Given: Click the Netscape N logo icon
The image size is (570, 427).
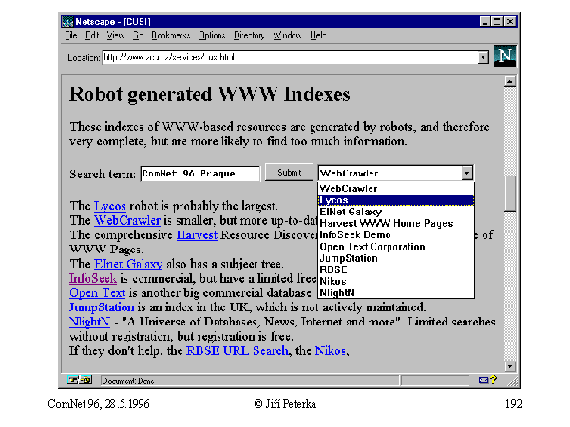Looking at the screenshot, I should [504, 56].
